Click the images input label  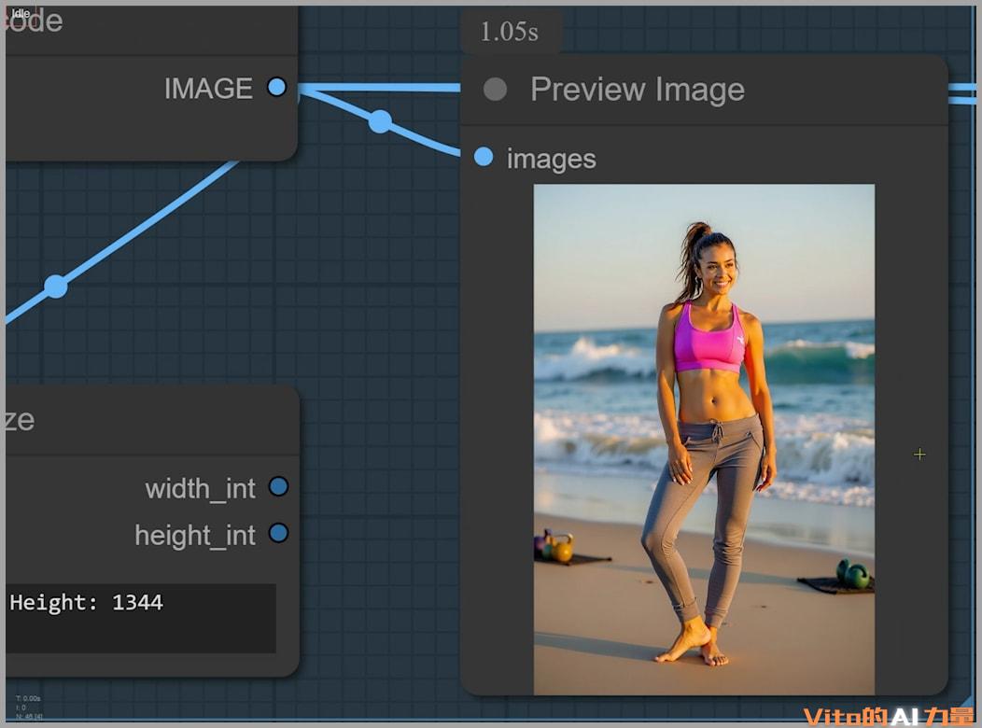coord(551,159)
